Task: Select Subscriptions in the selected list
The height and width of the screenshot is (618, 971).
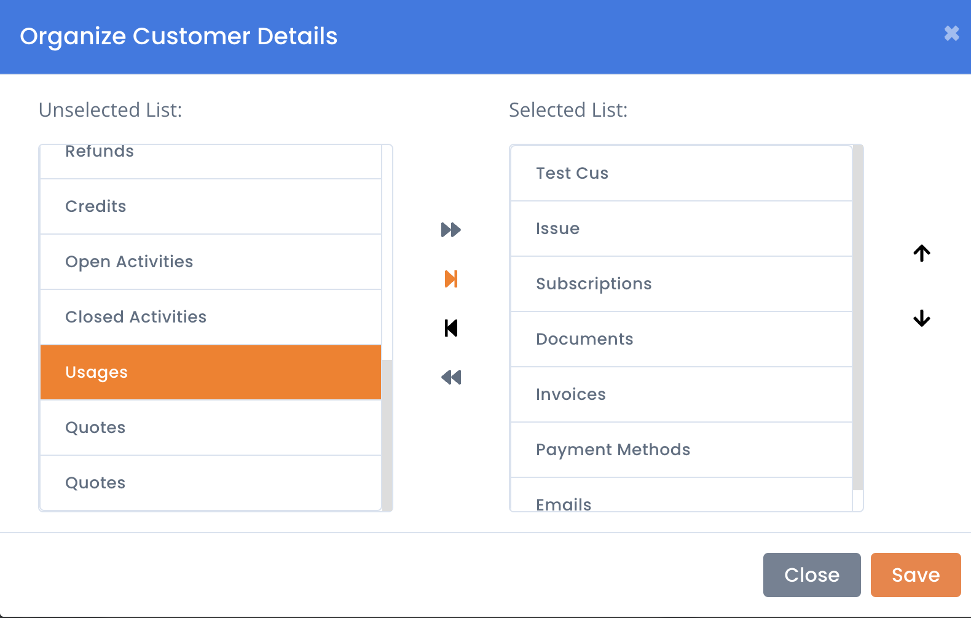Action: tap(682, 284)
